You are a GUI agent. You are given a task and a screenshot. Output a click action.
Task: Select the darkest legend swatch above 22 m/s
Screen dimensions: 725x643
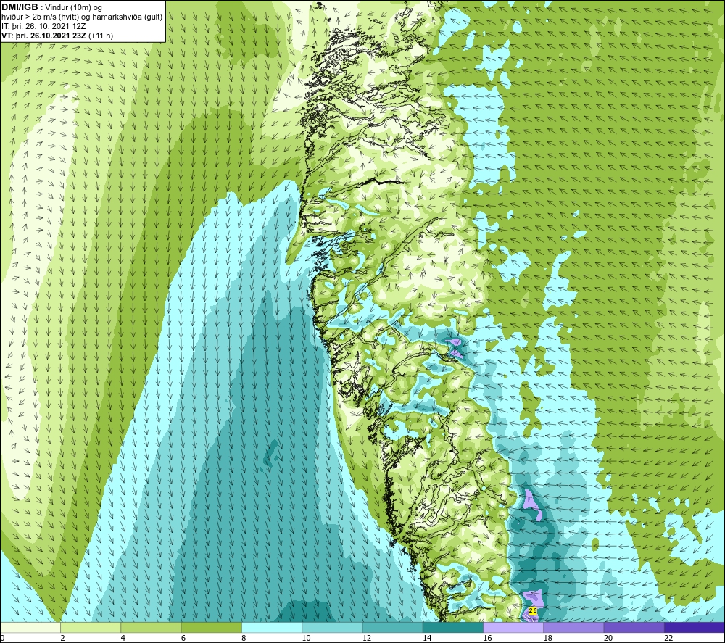click(695, 627)
